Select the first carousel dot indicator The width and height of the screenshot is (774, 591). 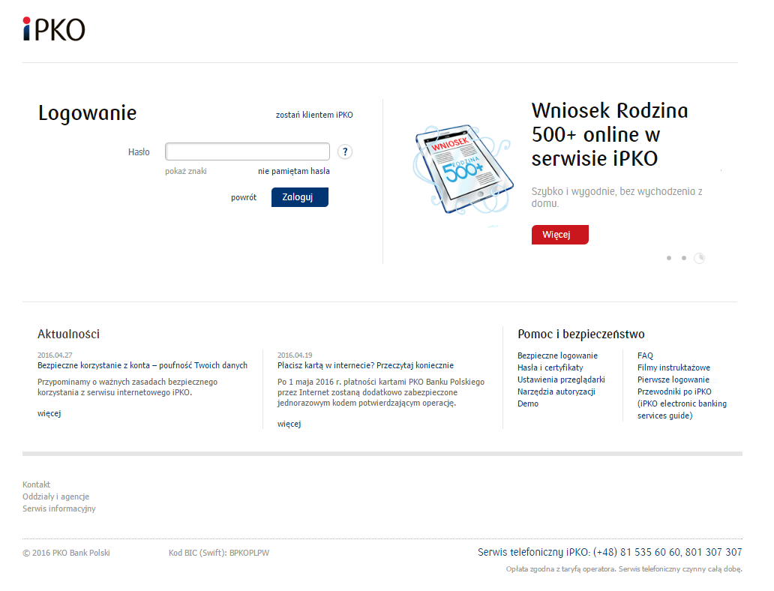point(668,258)
